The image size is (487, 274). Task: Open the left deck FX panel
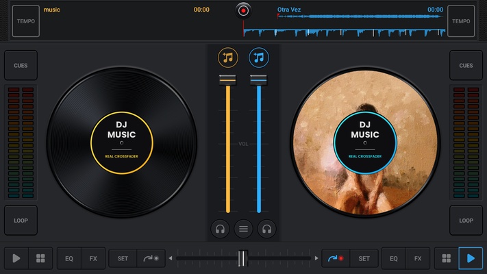click(93, 258)
